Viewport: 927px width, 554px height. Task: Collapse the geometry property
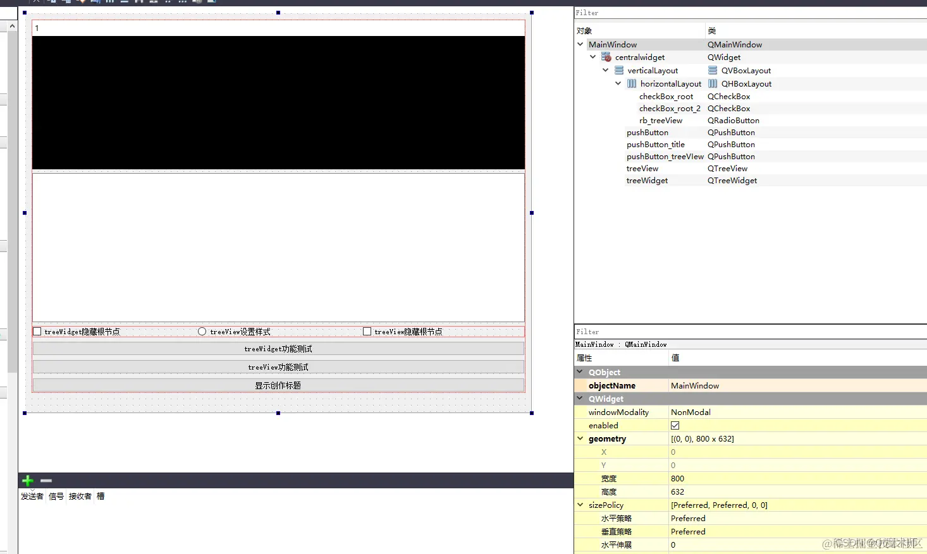580,438
